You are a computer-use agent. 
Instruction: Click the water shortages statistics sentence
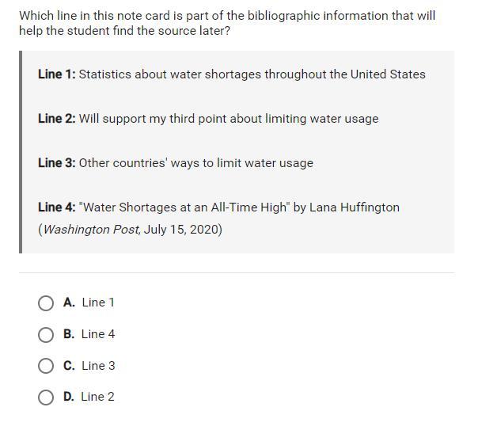click(252, 74)
